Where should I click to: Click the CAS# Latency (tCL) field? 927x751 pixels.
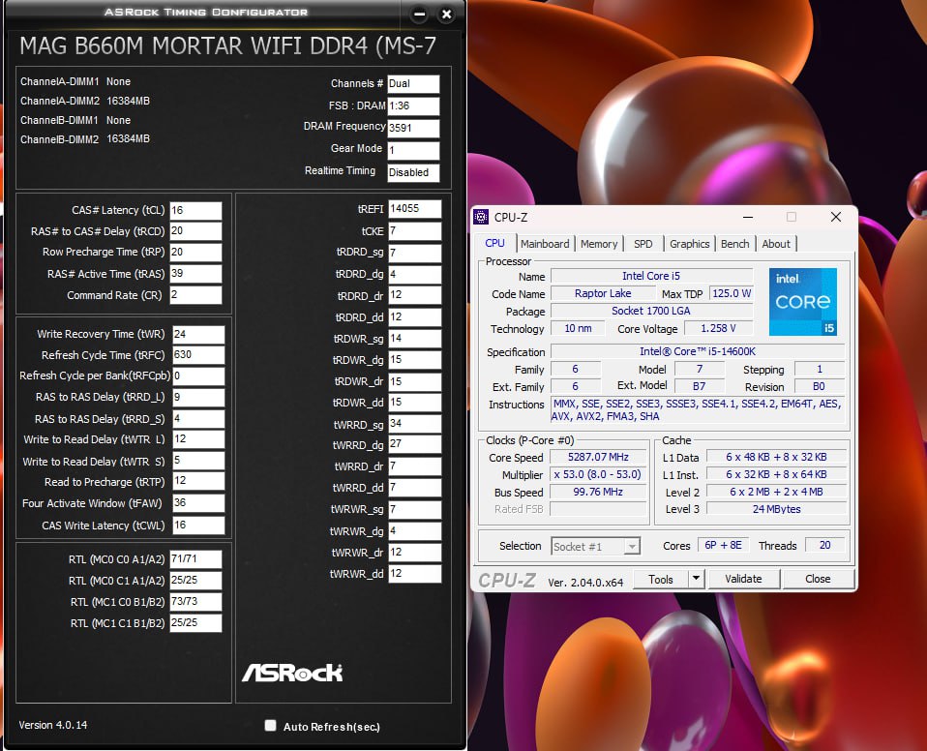(195, 211)
